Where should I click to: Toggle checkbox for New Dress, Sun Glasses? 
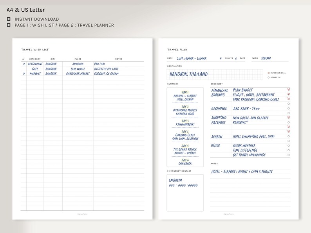tap(289, 118)
